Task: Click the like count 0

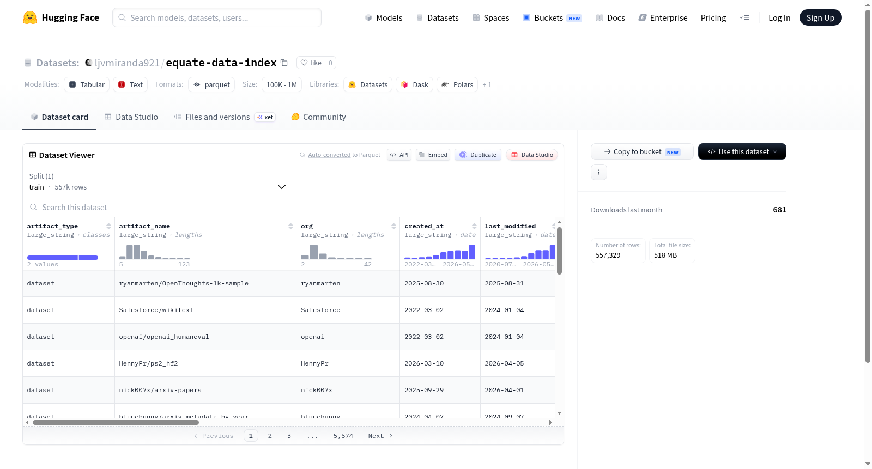Action: point(330,63)
